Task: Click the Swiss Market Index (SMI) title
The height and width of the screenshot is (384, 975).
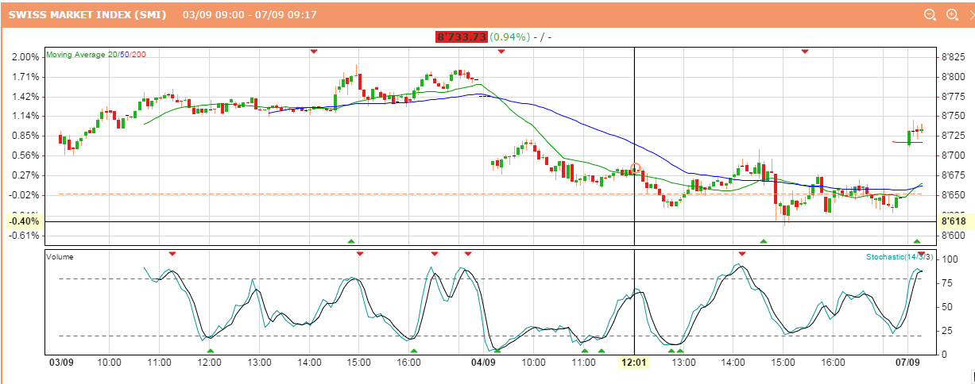Action: pyautogui.click(x=87, y=14)
